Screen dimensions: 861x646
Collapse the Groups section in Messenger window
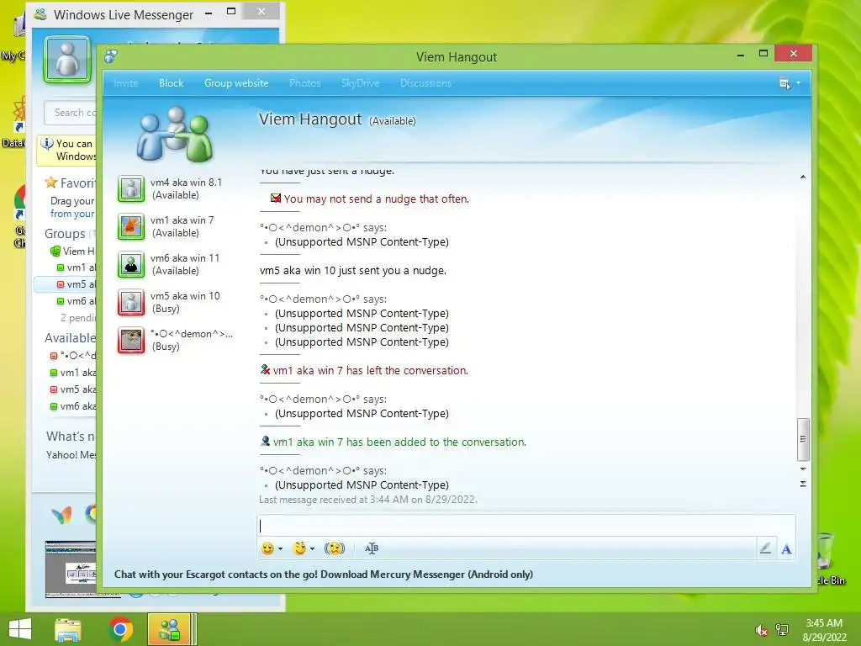click(65, 234)
